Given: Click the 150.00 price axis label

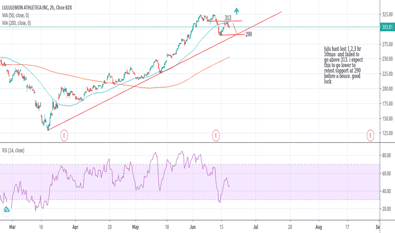Looking at the screenshot, I should (x=387, y=118).
